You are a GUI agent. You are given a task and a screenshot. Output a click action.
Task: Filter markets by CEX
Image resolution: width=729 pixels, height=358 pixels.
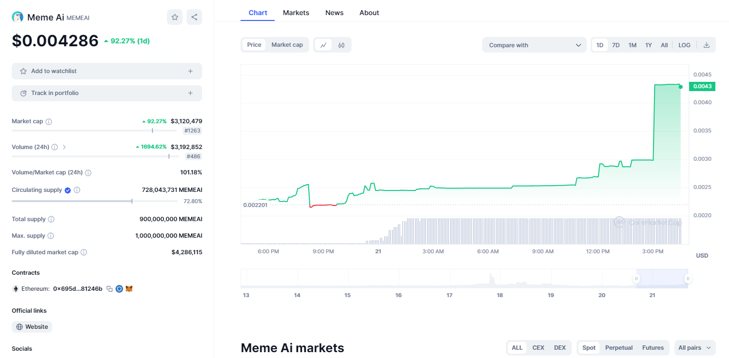coord(538,348)
